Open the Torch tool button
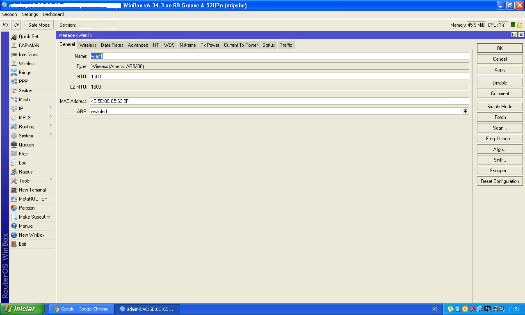Screen dimensions: 525x315 pos(500,117)
